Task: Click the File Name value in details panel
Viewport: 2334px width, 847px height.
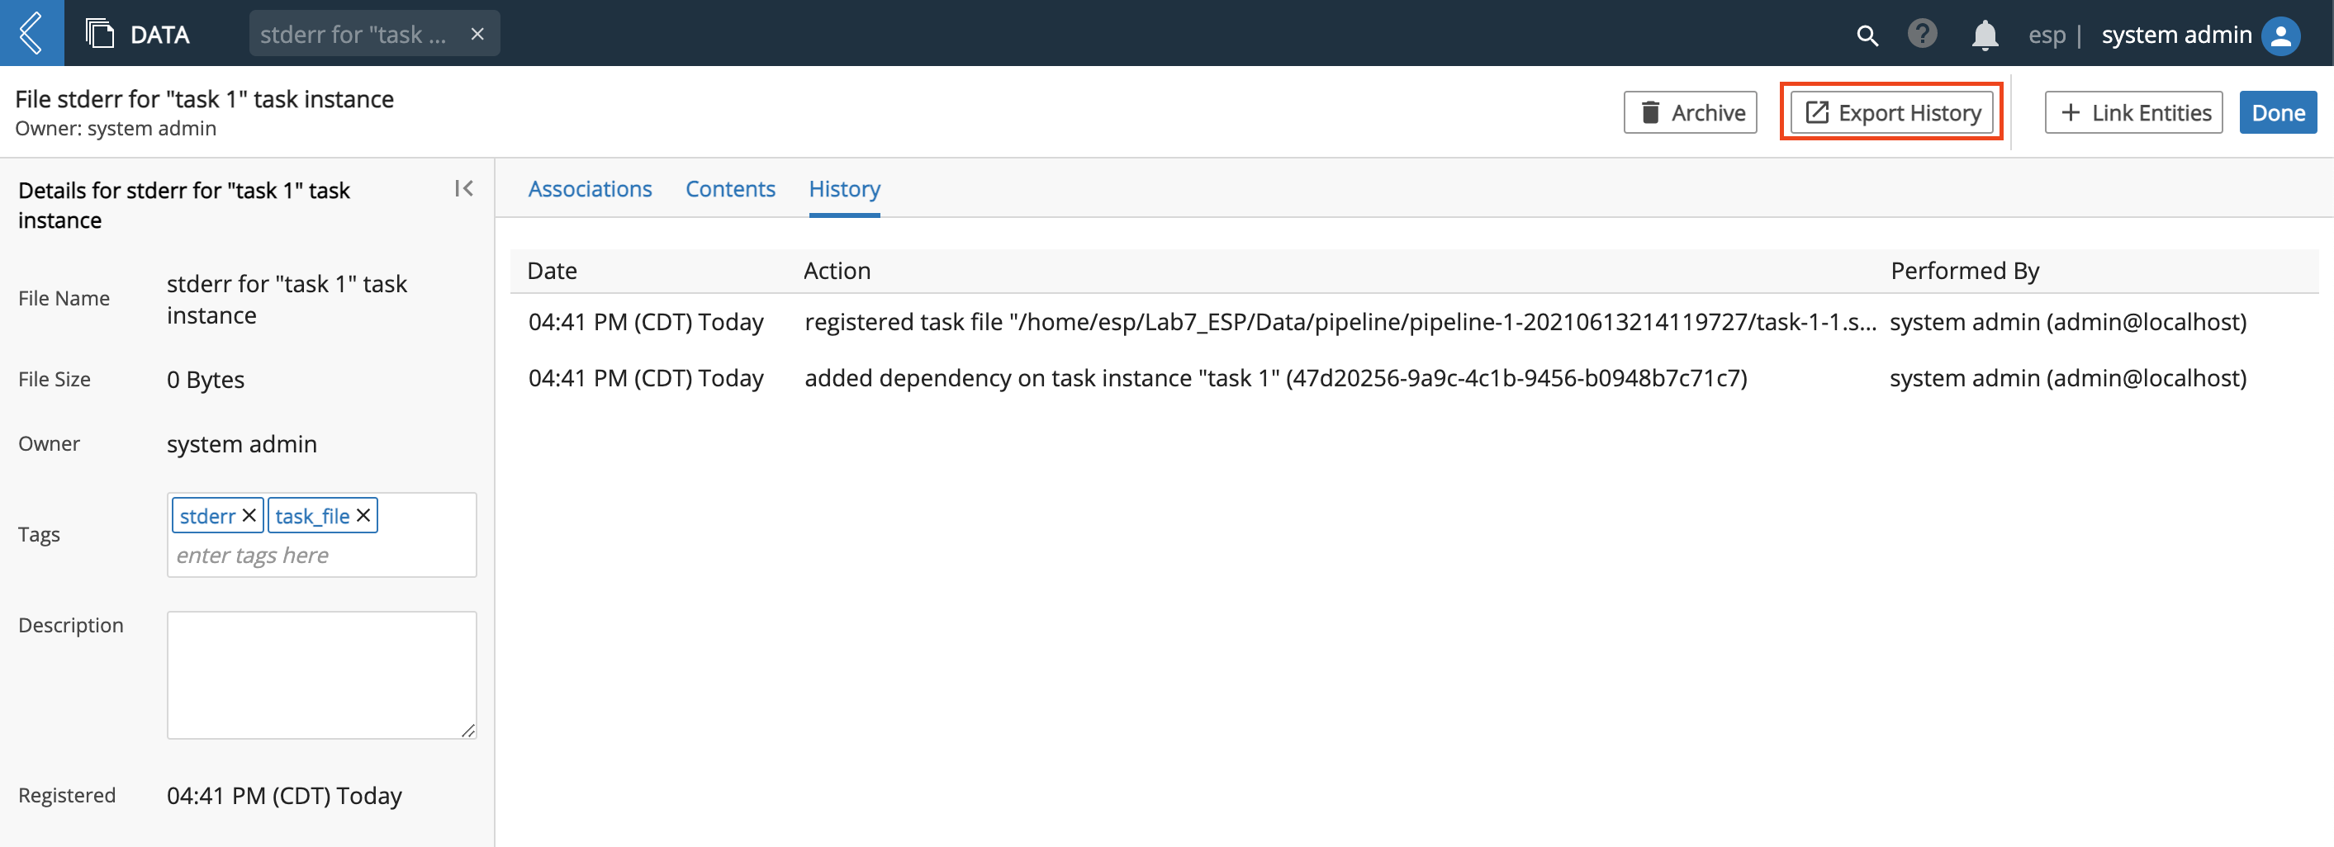Action: (287, 299)
